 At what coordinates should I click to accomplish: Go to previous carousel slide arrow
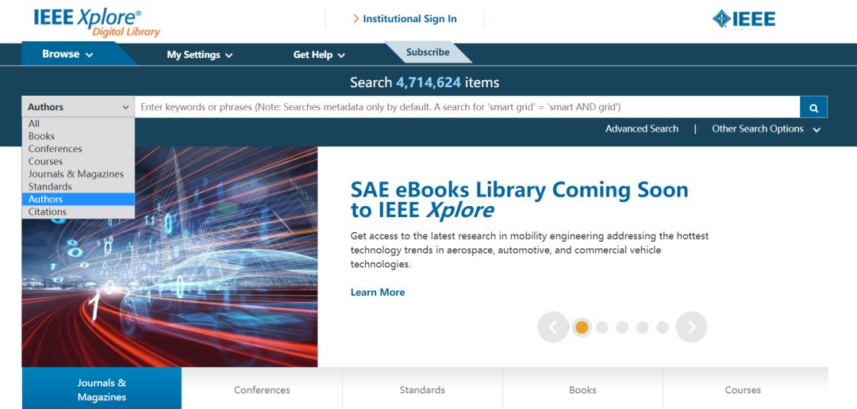pyautogui.click(x=552, y=327)
